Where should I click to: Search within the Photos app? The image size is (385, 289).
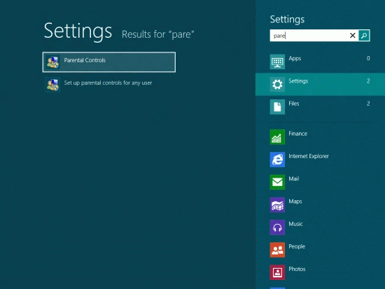320,272
